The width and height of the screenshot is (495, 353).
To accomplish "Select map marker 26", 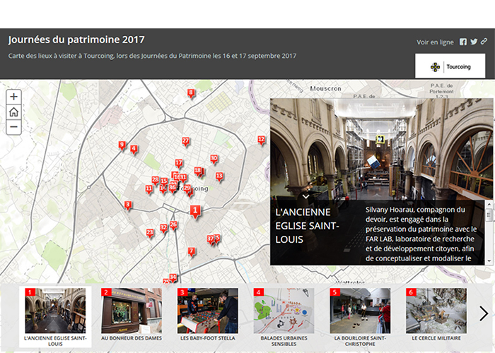I will (173, 225).
